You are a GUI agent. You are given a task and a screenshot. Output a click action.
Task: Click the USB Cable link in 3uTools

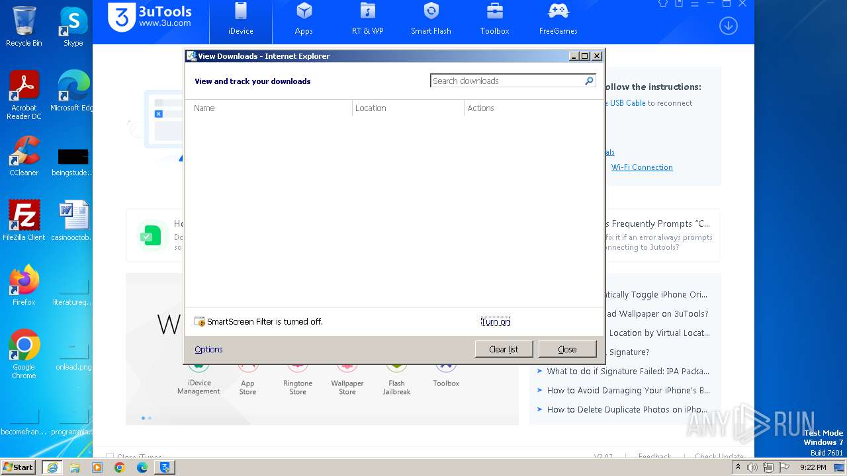627,103
